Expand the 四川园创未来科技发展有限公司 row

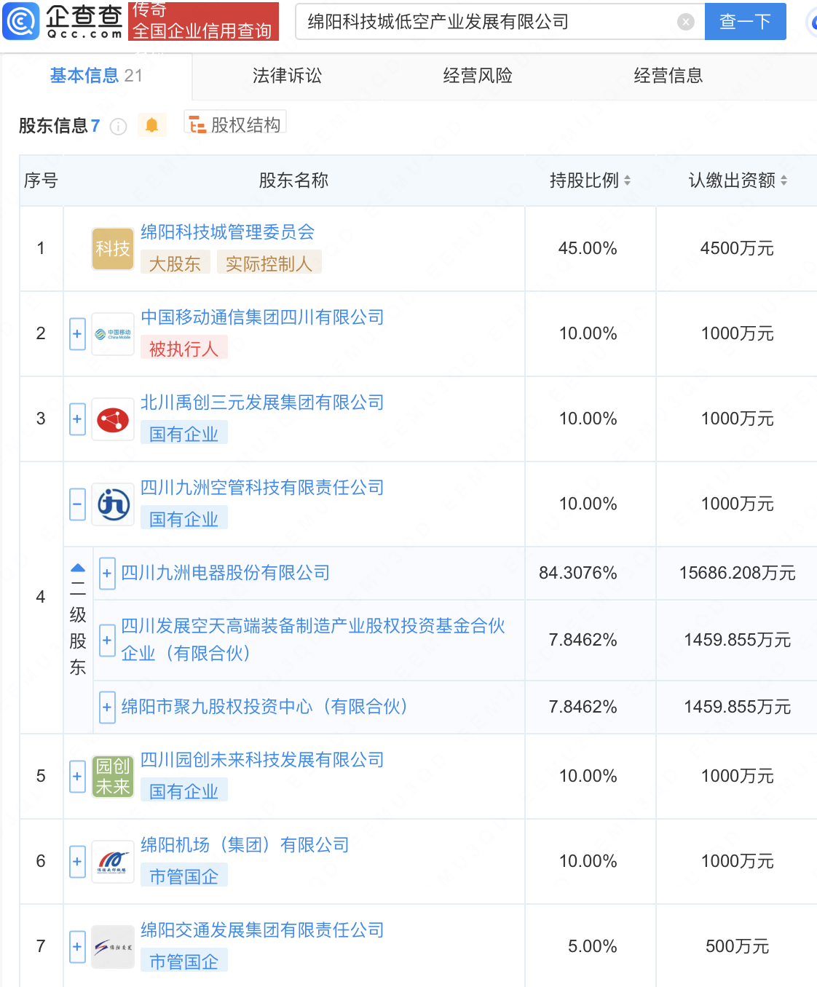click(78, 777)
